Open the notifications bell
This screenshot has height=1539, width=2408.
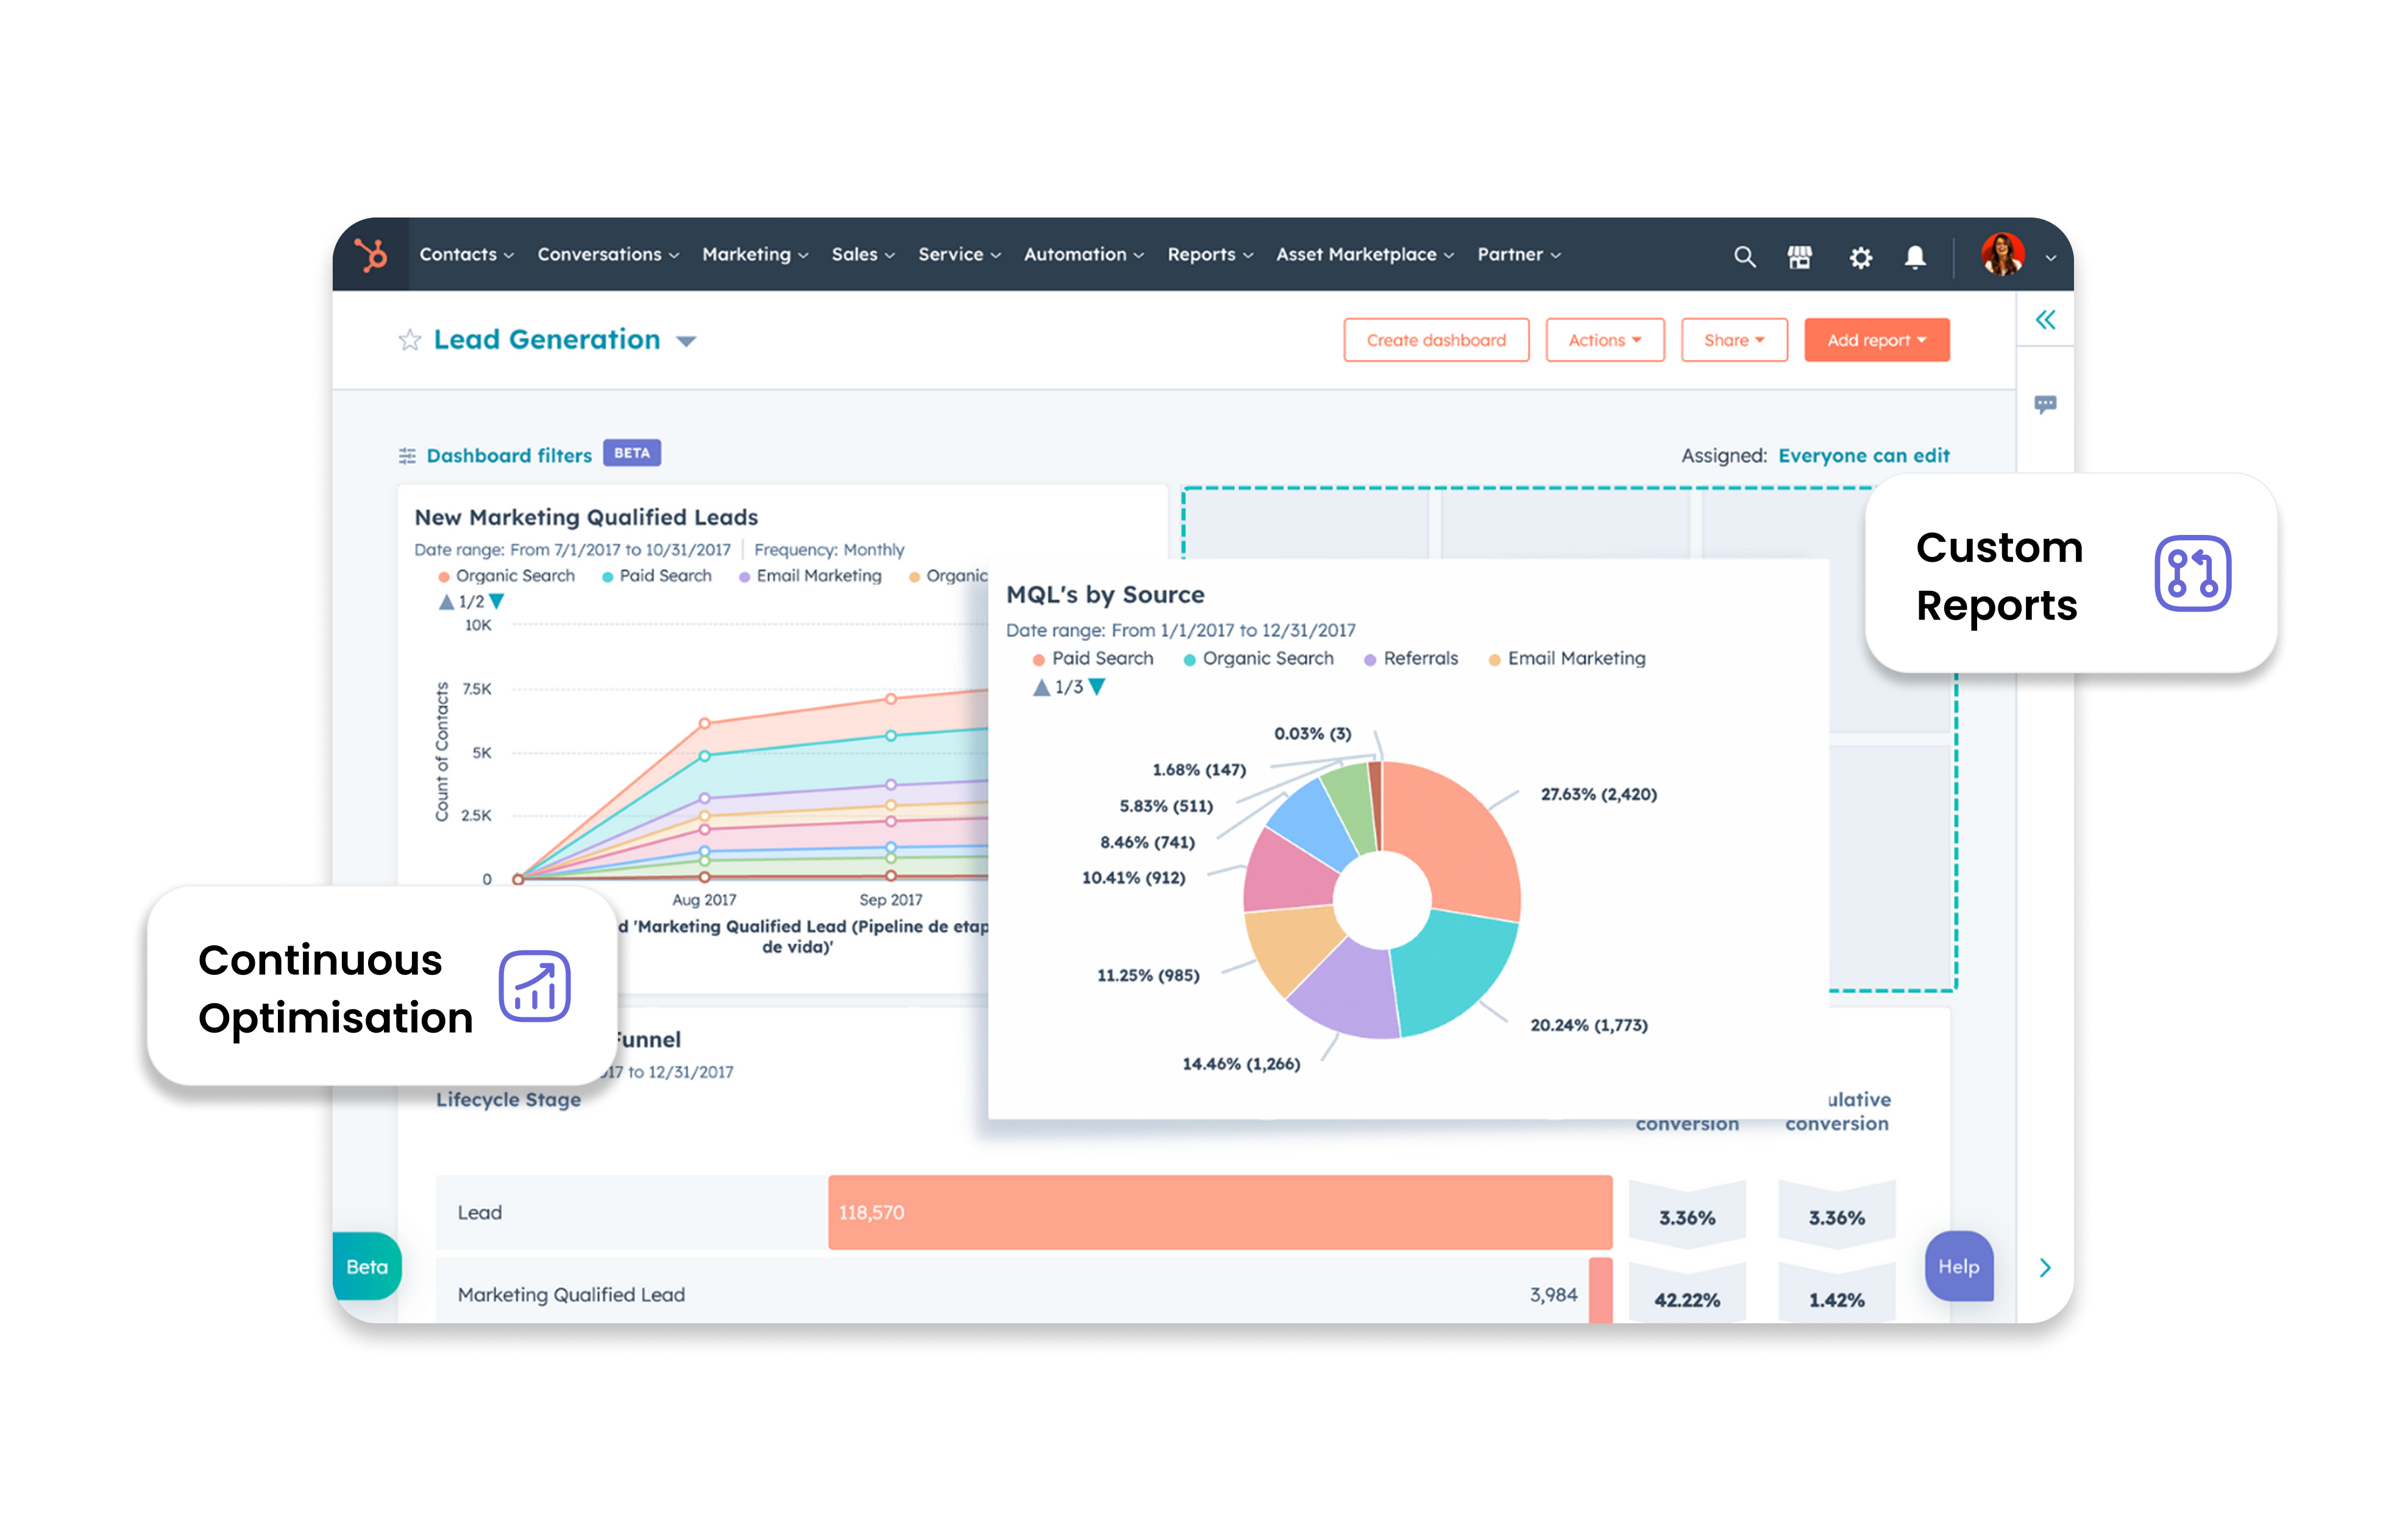click(1915, 257)
